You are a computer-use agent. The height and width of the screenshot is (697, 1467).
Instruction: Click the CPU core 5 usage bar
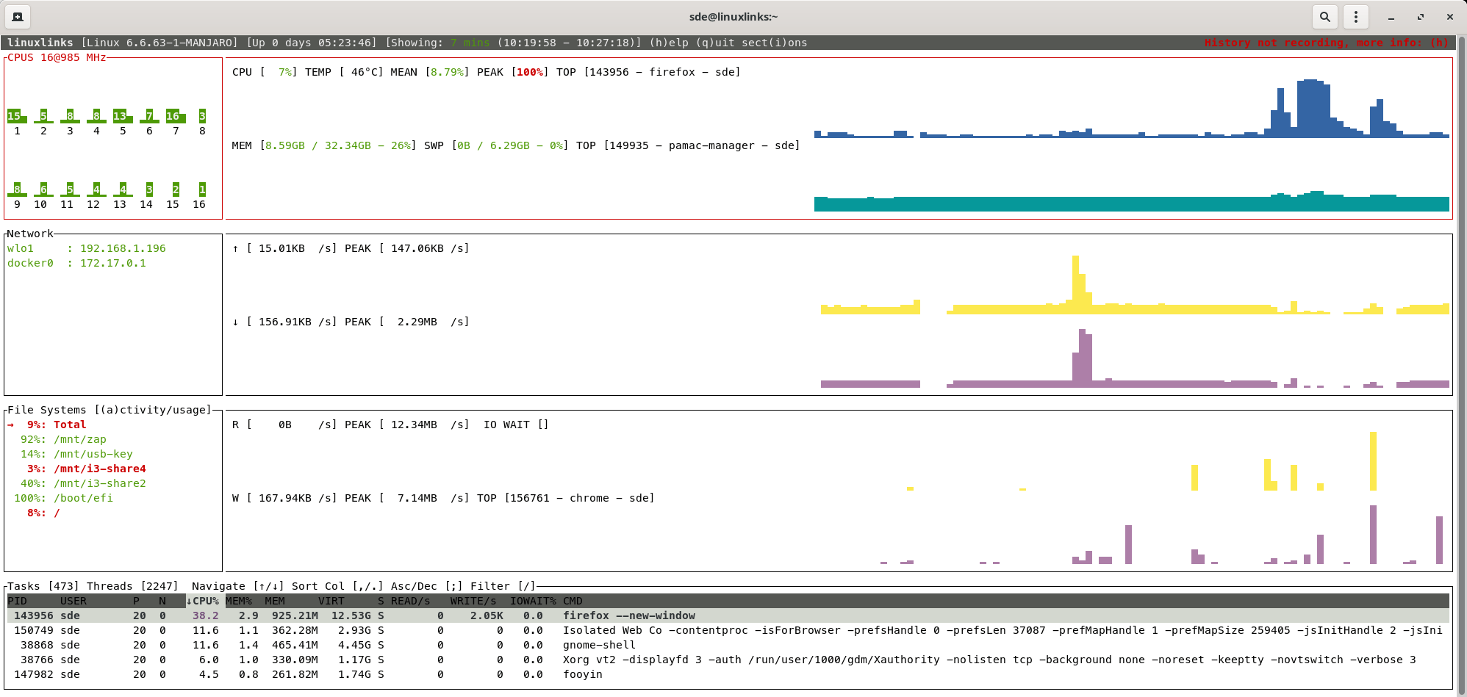[123, 116]
